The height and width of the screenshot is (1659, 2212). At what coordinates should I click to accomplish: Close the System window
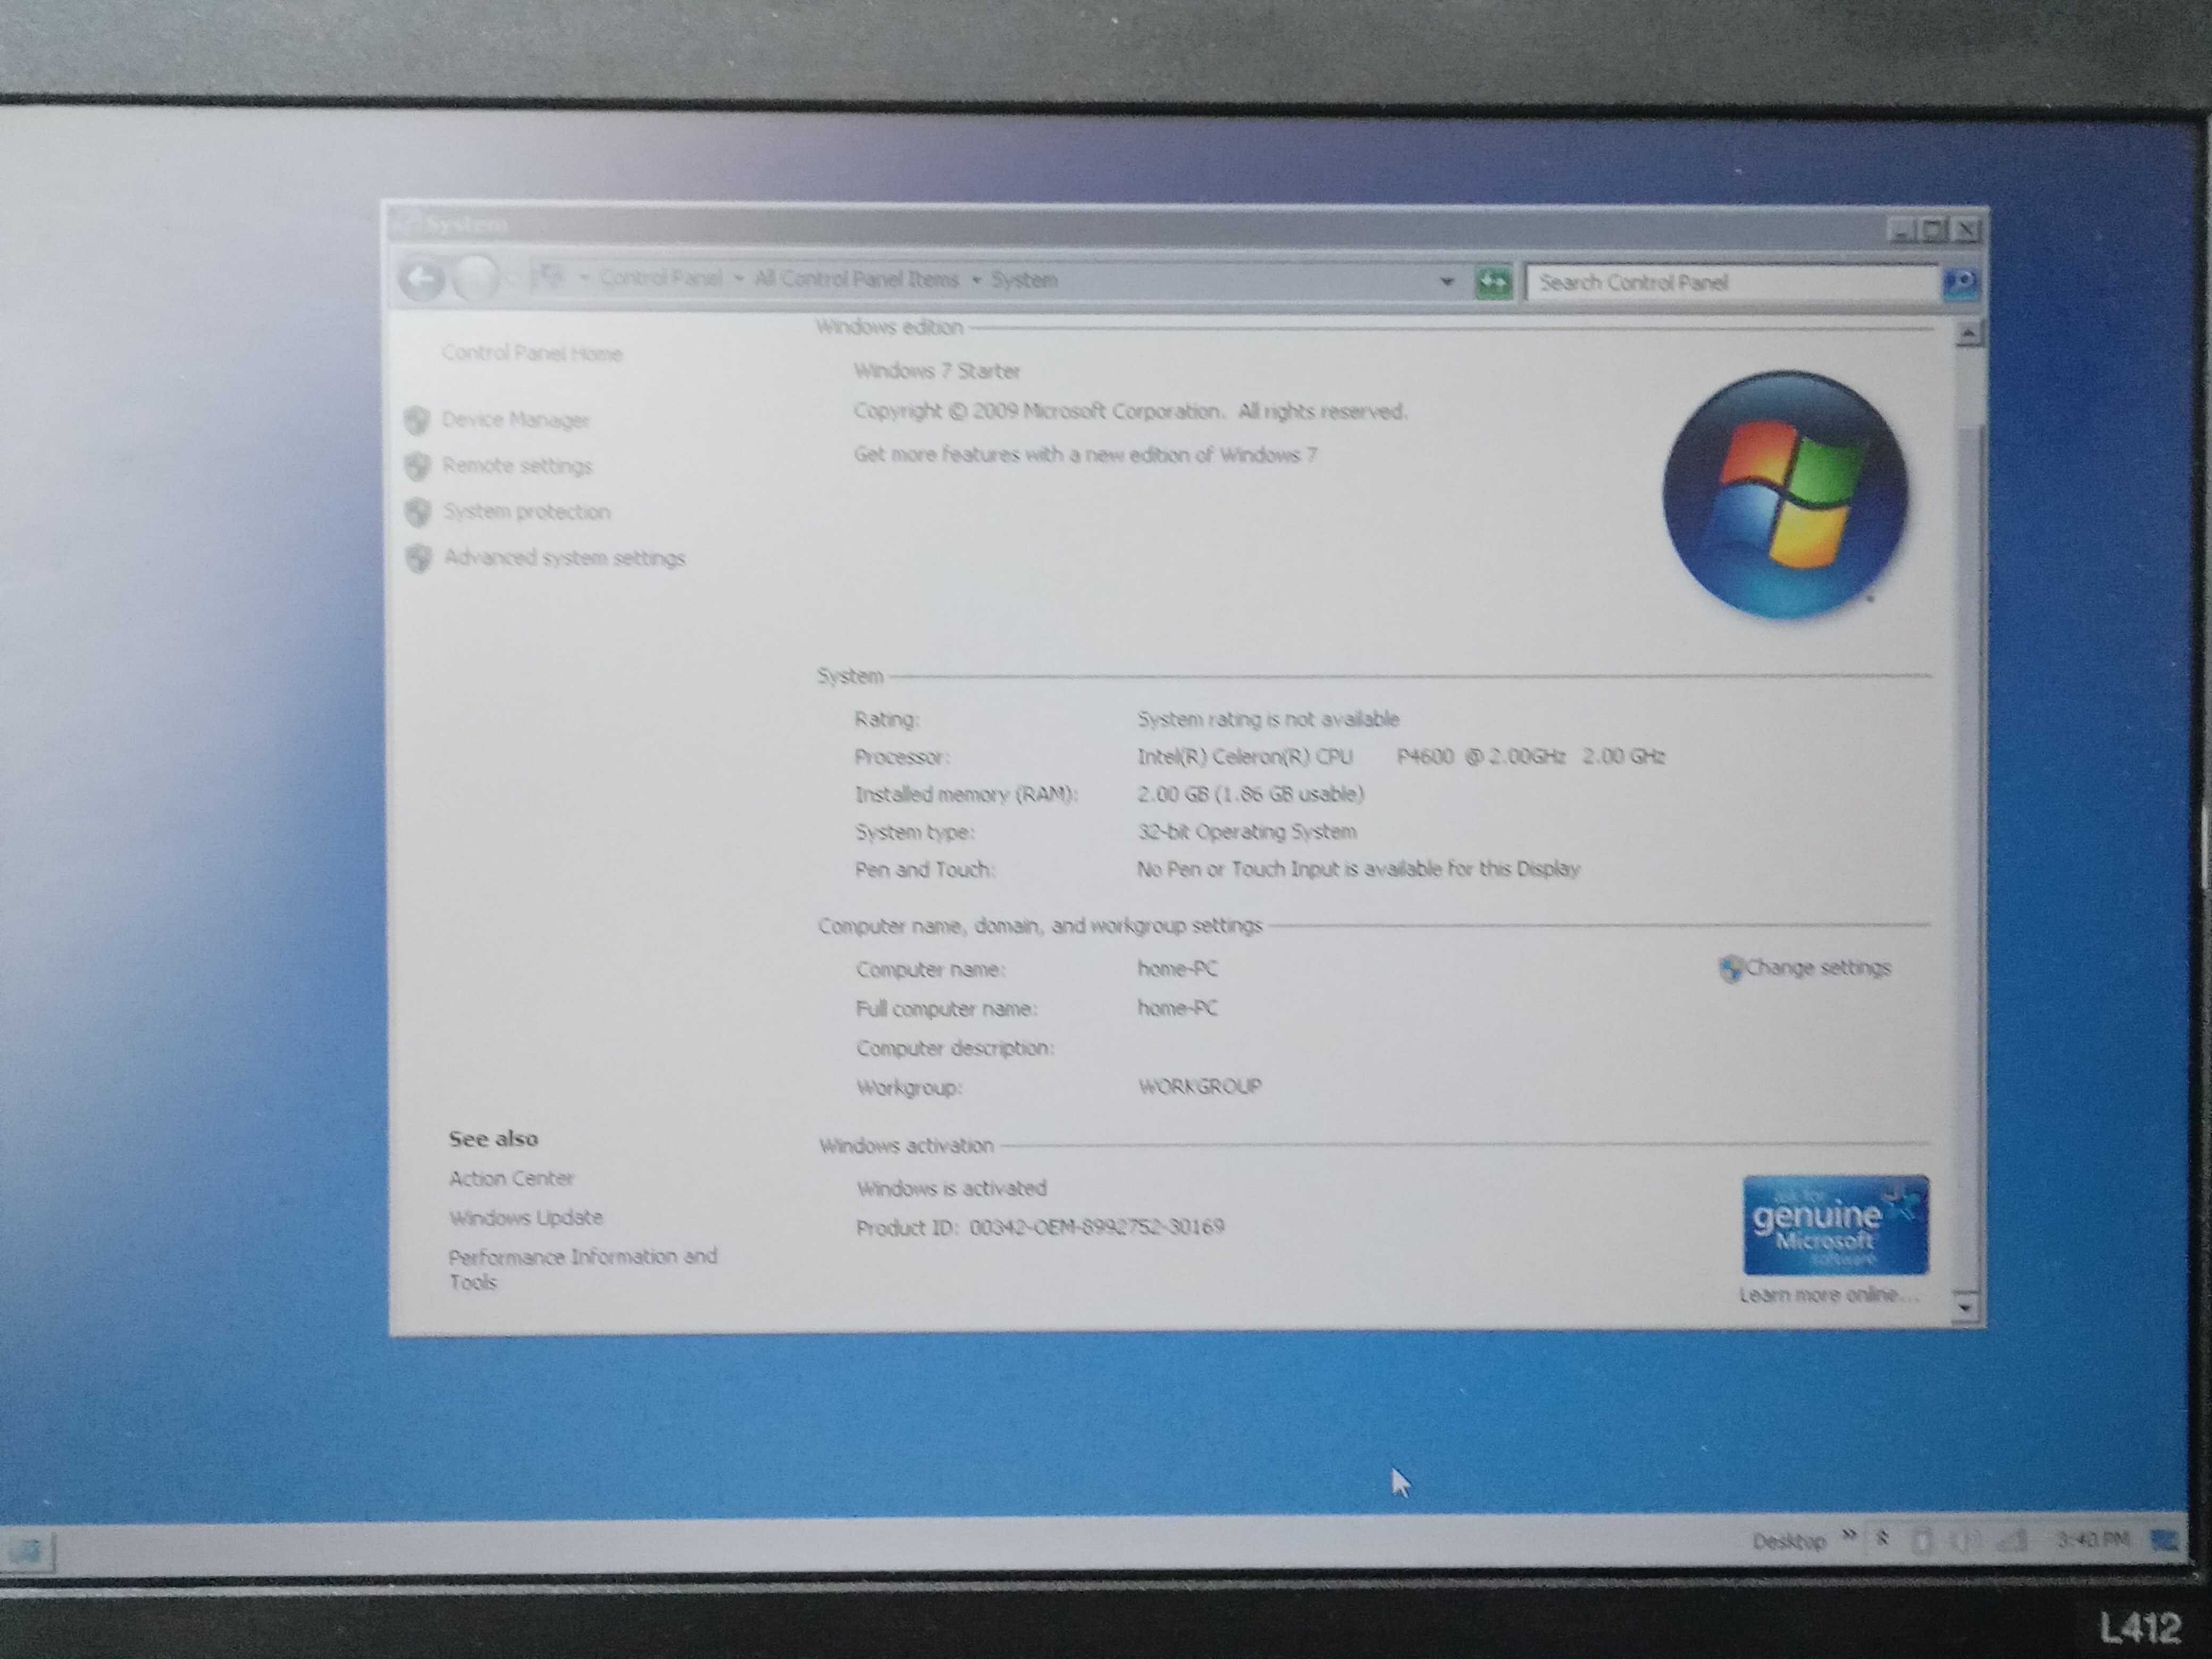coord(1967,231)
